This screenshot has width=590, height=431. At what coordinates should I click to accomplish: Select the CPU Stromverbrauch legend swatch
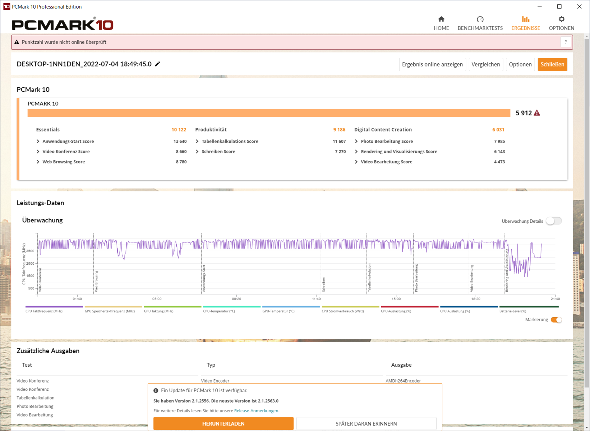pos(350,307)
